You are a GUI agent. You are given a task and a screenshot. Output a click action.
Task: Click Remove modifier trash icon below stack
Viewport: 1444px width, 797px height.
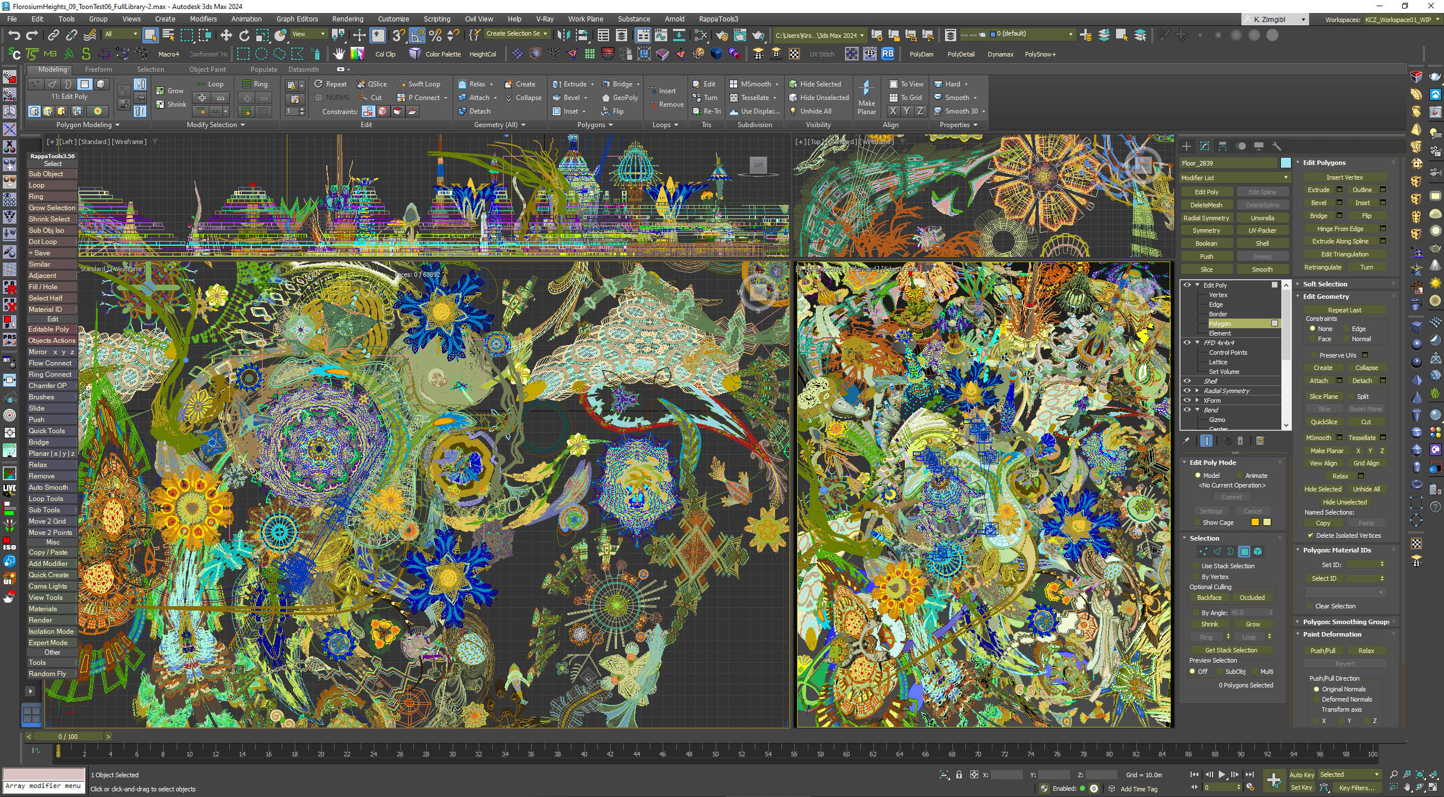(1240, 441)
